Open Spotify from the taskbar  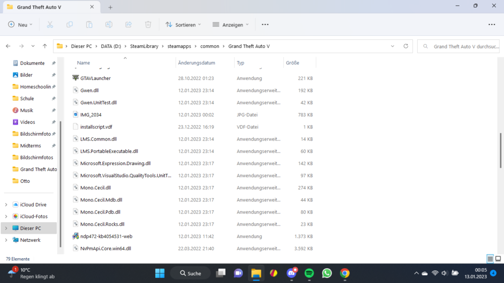click(x=309, y=273)
